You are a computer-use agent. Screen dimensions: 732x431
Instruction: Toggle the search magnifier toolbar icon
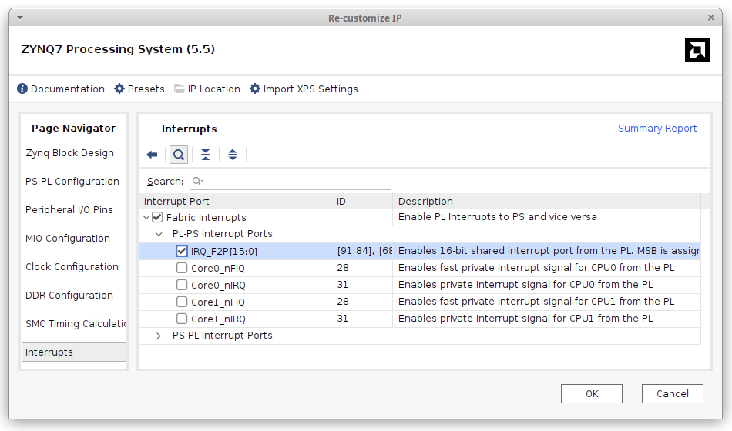pyautogui.click(x=179, y=155)
